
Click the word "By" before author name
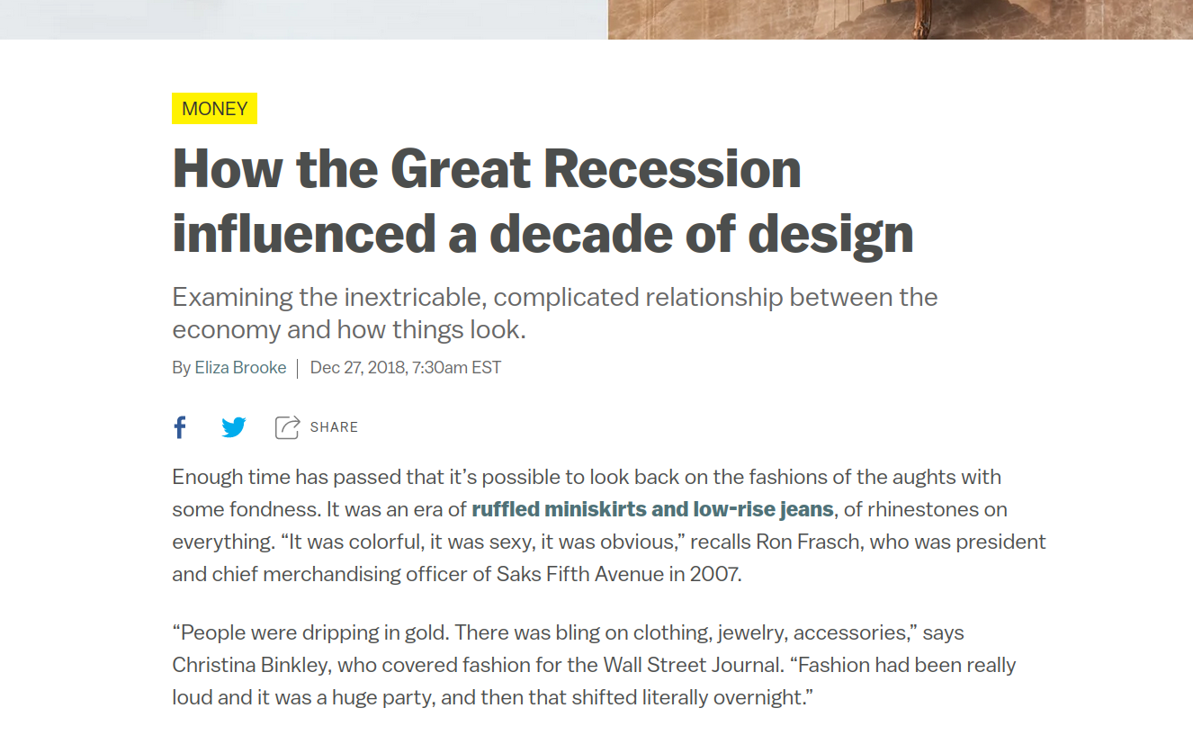(181, 367)
